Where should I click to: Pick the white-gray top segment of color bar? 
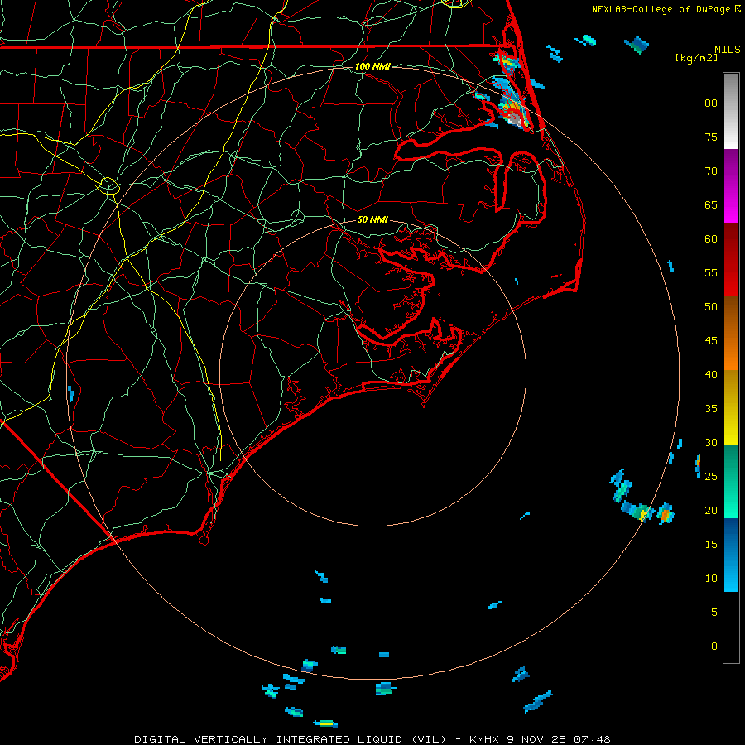coord(731,111)
